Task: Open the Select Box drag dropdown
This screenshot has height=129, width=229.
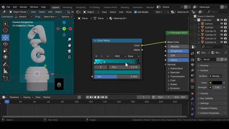Action: (50, 17)
